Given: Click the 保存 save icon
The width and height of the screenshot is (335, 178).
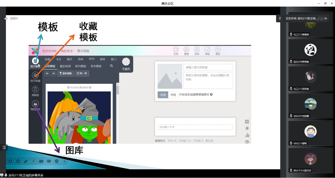Looking at the screenshot, I should click(x=197, y=50).
